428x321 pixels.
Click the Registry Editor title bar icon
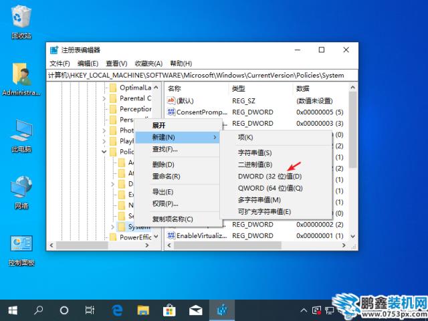point(54,50)
